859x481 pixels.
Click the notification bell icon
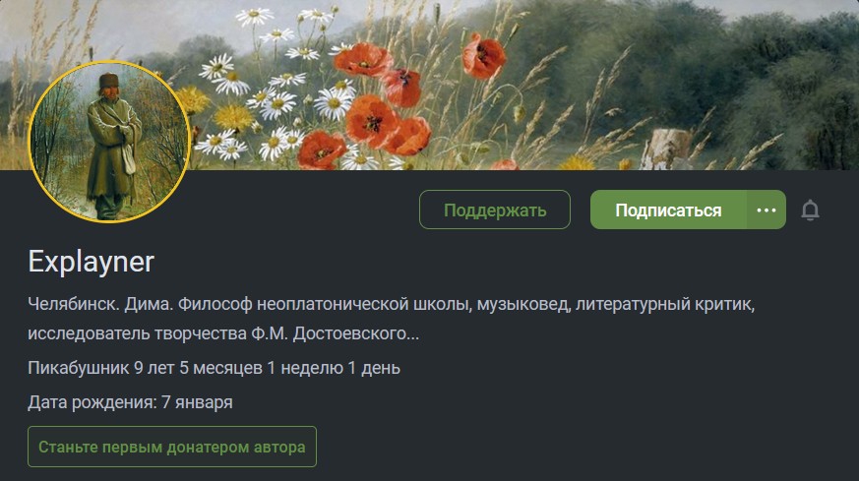pos(810,210)
